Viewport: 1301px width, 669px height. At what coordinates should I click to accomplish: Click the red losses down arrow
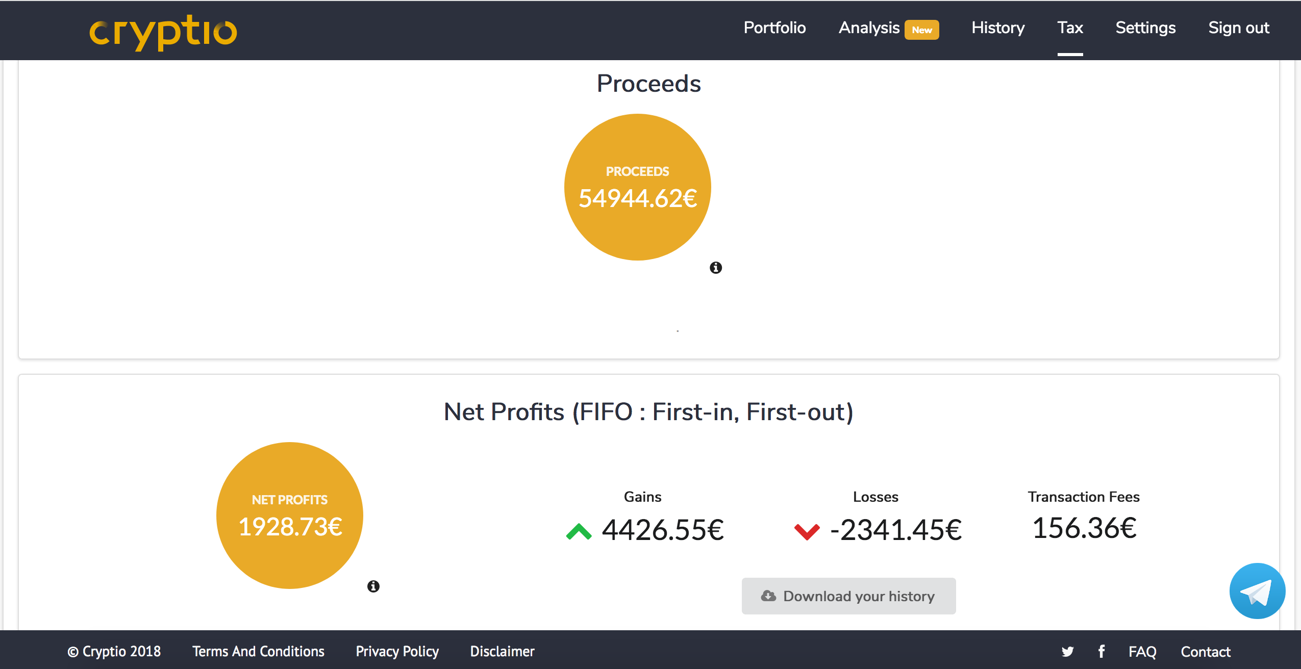[807, 531]
